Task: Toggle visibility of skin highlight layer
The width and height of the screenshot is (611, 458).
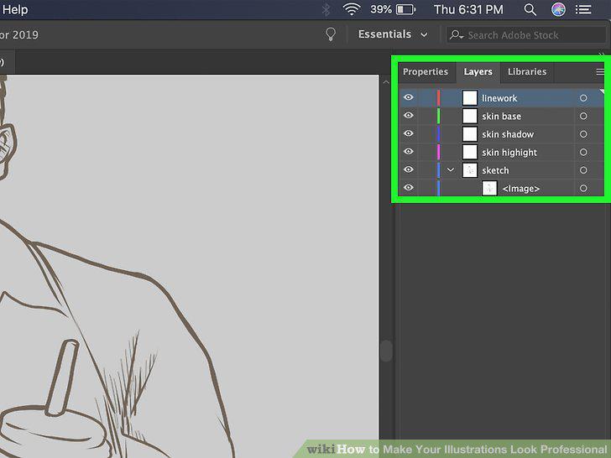Action: click(409, 152)
